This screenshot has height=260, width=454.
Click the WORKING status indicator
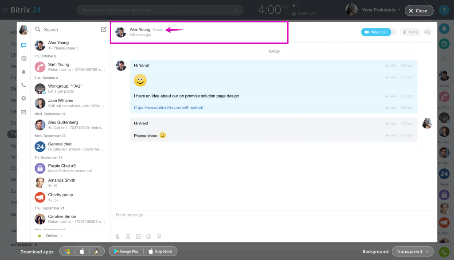303,14
